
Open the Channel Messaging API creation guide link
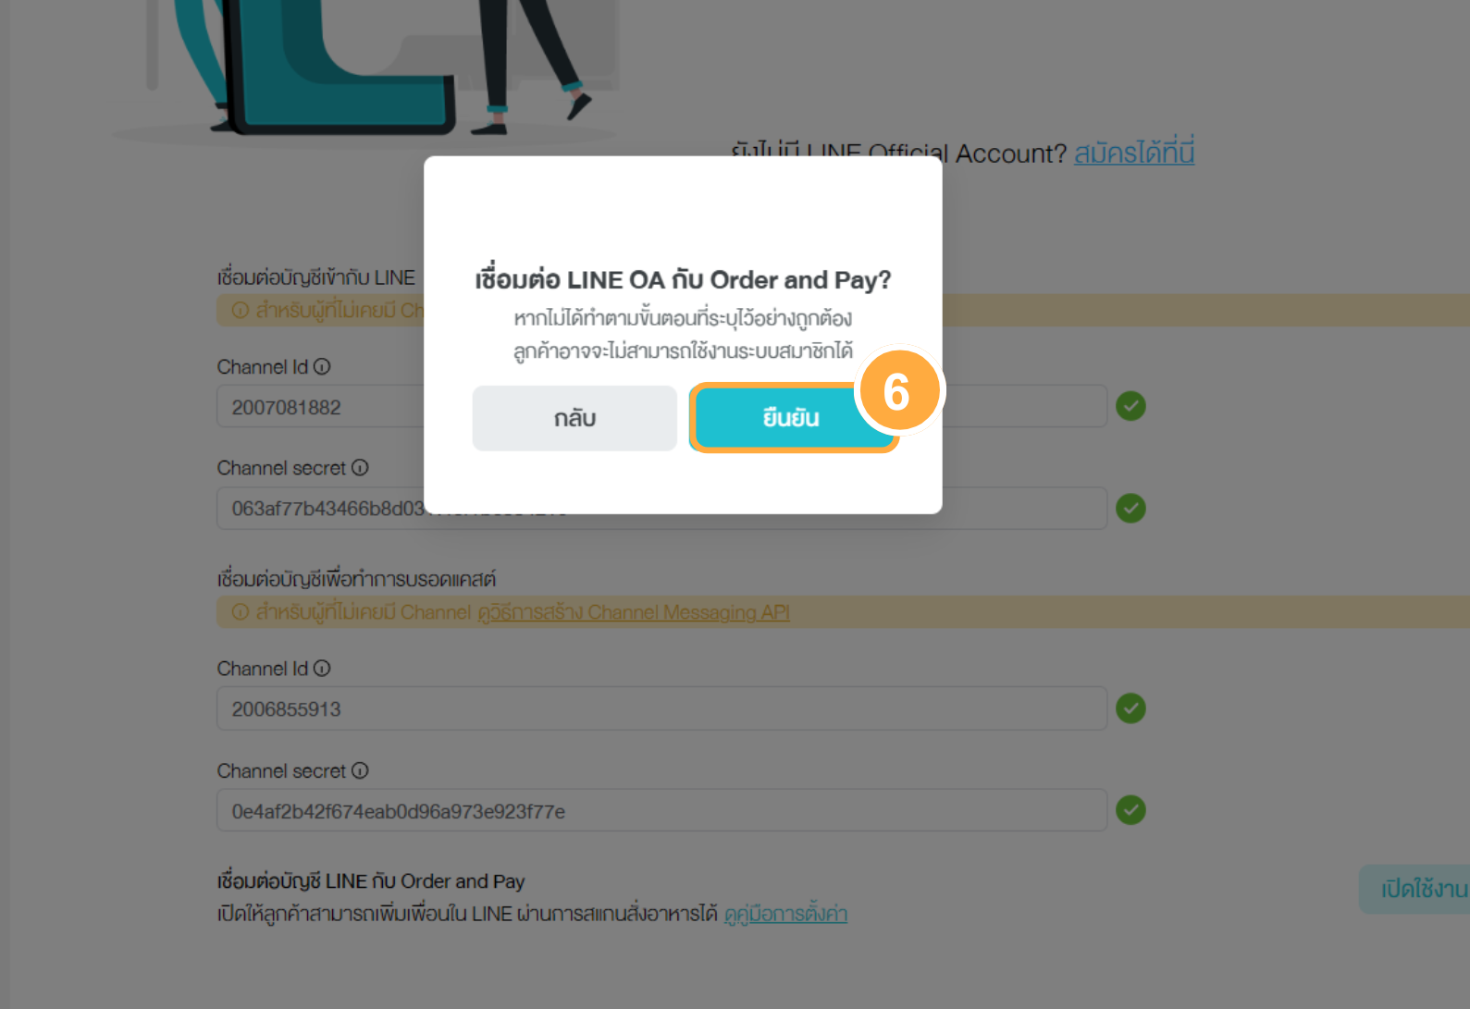pyautogui.click(x=634, y=612)
